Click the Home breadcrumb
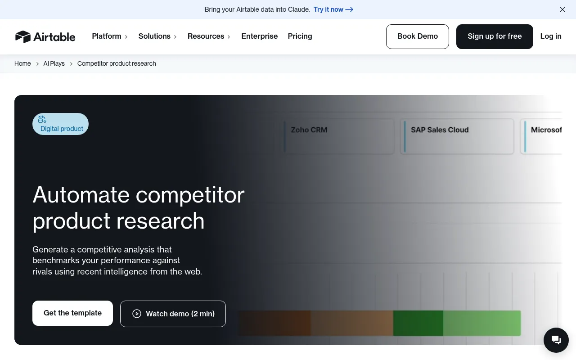Image resolution: width=576 pixels, height=360 pixels. coord(22,63)
